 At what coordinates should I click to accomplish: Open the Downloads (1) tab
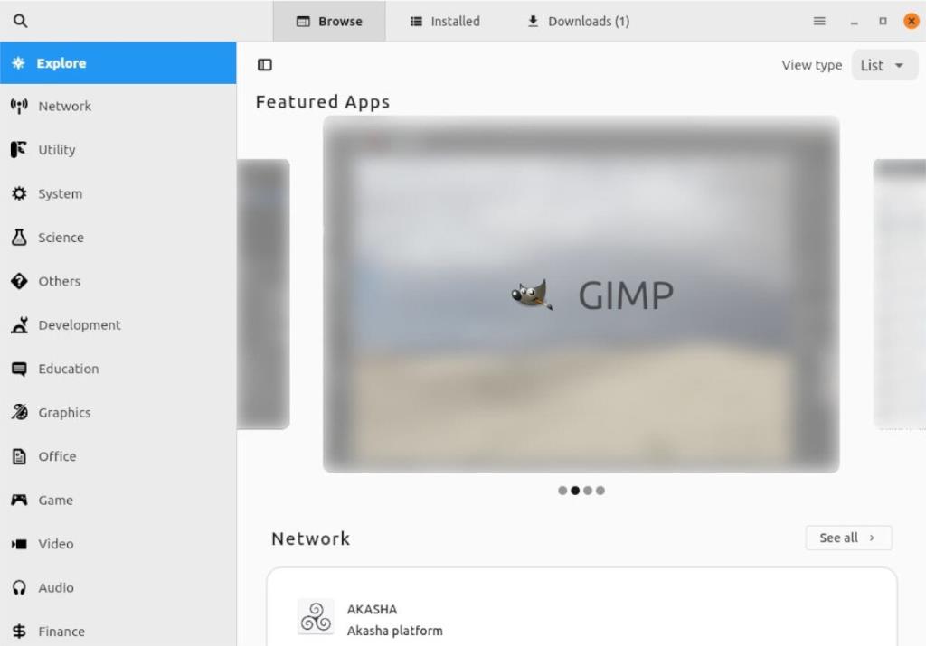(576, 20)
